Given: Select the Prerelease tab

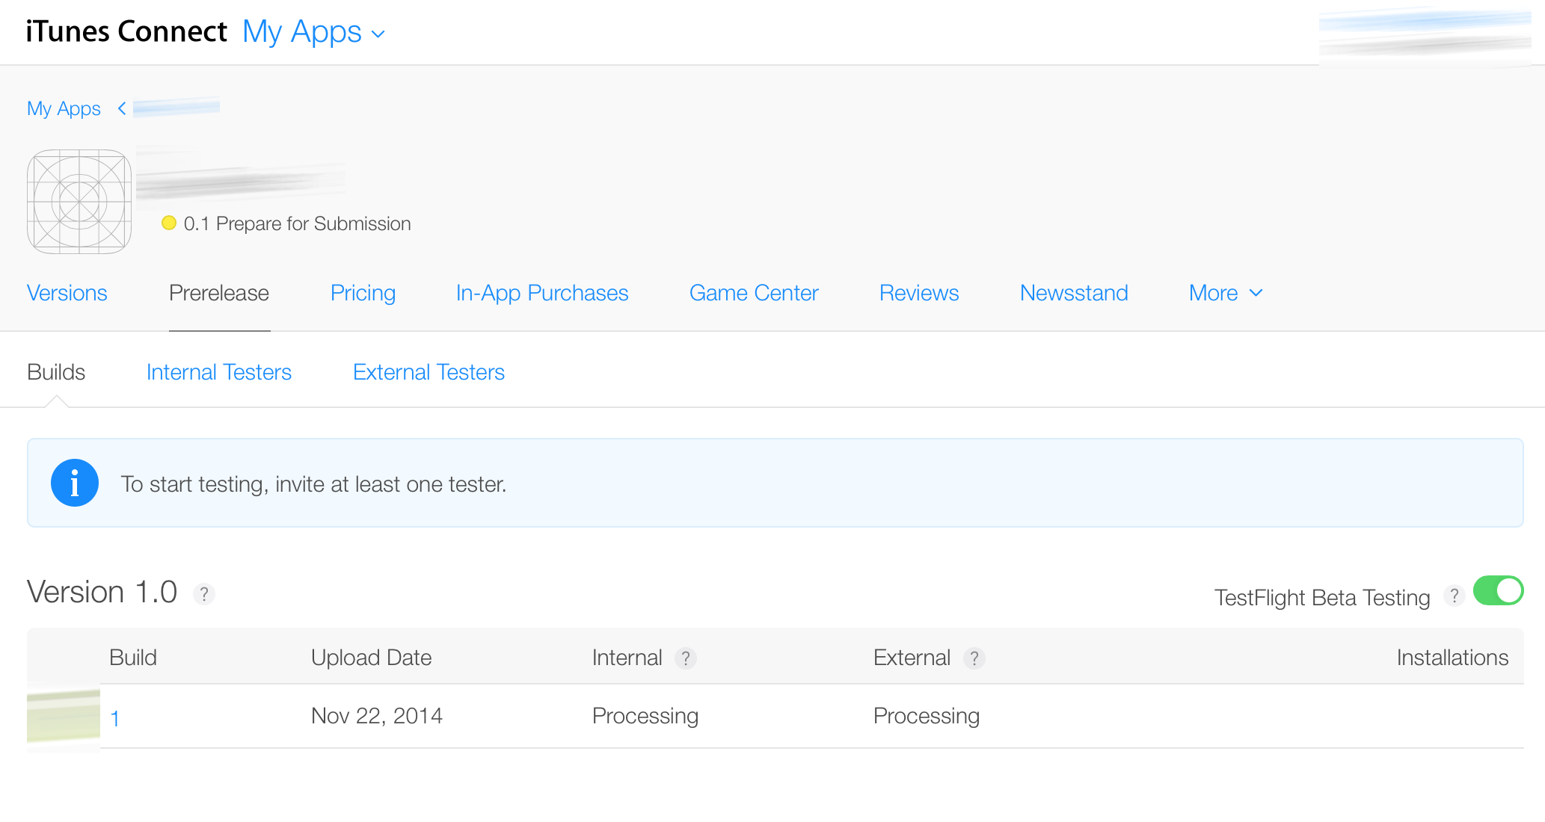Looking at the screenshot, I should pos(219,293).
